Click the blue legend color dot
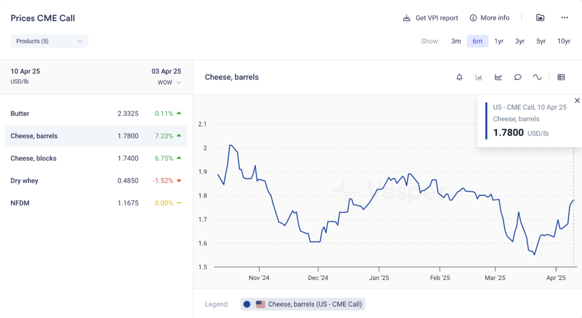 [x=247, y=304]
